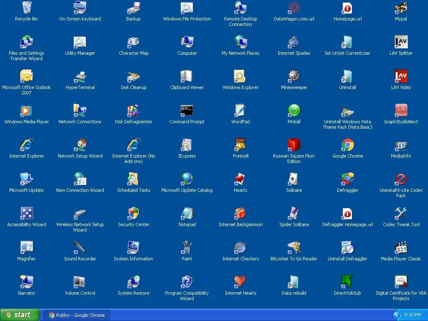
Task: Switch to Roblox - Google Chrome taskbar button
Action: tap(77, 315)
